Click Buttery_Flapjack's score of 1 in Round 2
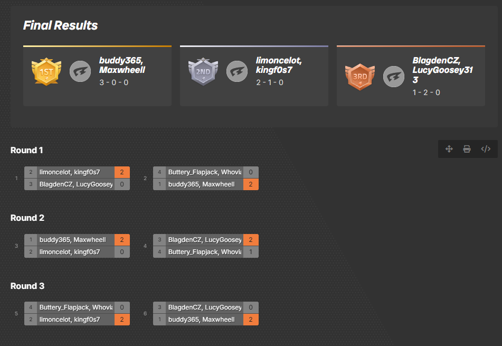This screenshot has width=502, height=346. 251,253
